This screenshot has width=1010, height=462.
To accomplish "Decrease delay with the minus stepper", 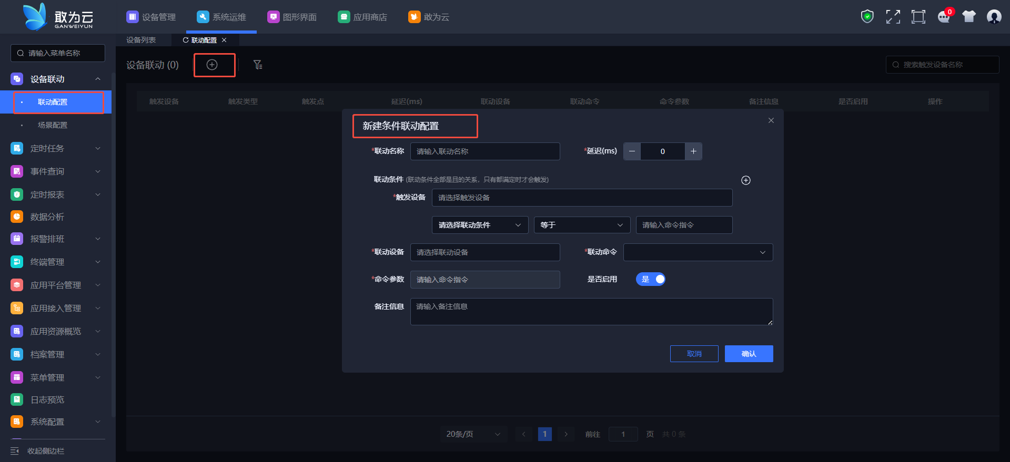I will pyautogui.click(x=632, y=151).
